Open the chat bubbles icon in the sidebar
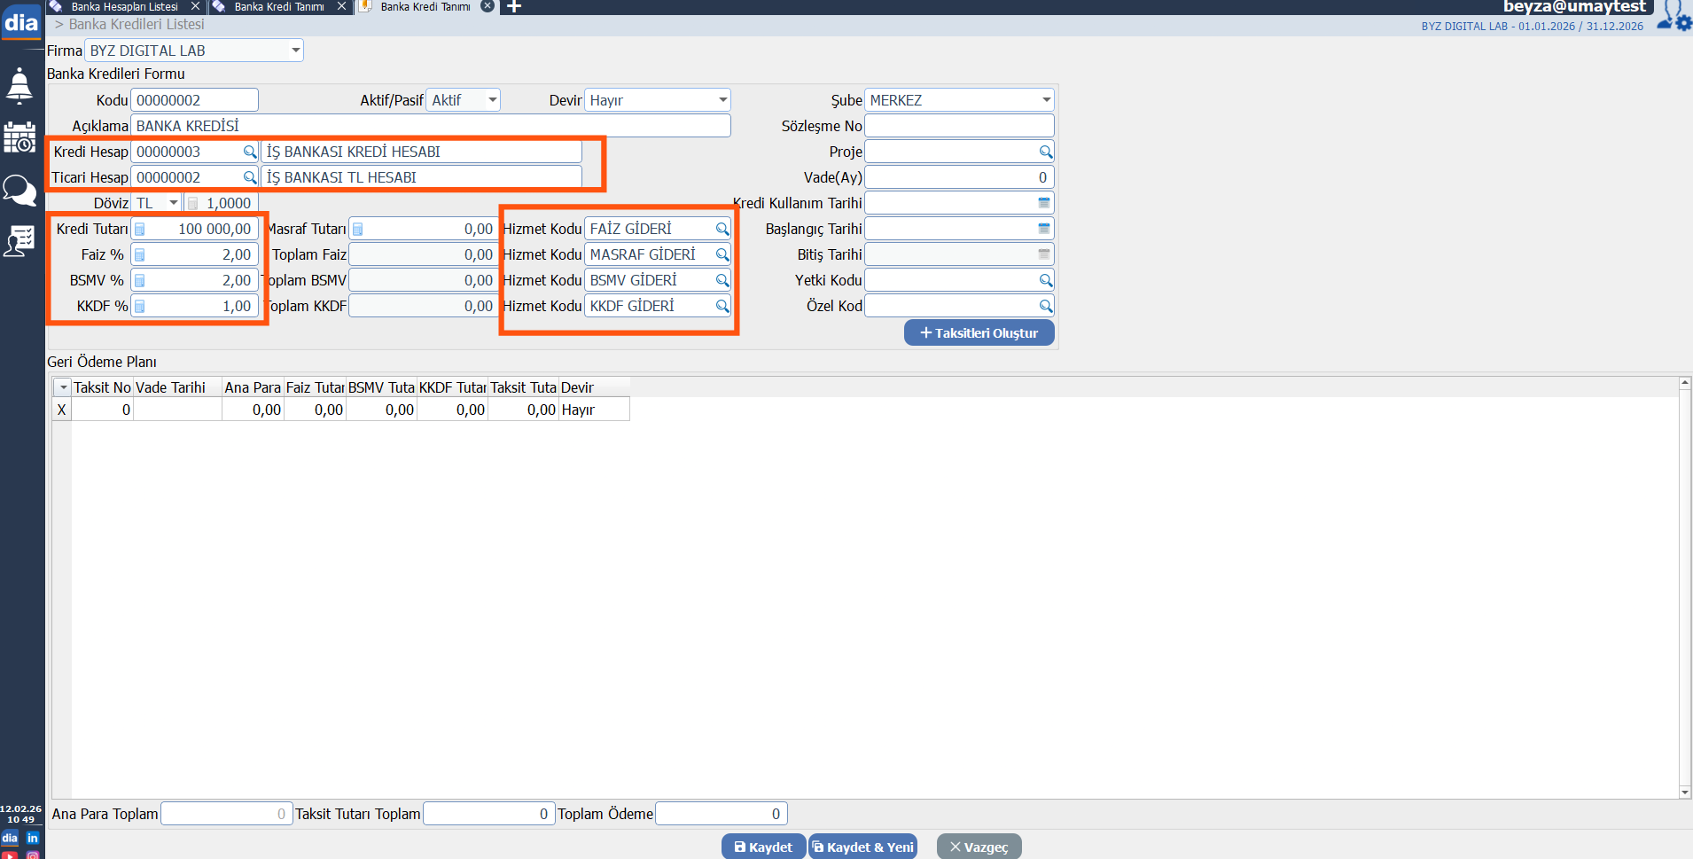The height and width of the screenshot is (859, 1693). point(20,190)
